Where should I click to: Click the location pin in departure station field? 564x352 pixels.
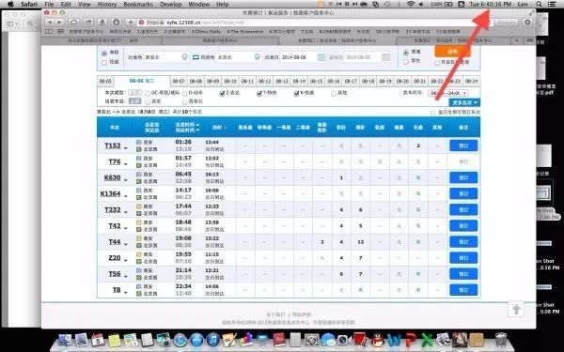tap(184, 57)
